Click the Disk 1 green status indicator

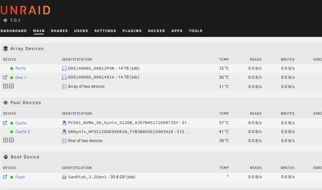(x=12, y=78)
